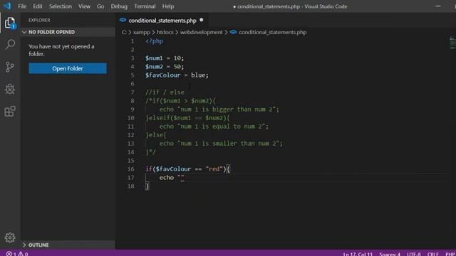Click the errors count icon in status bar
The width and height of the screenshot is (456, 256).
coord(9,254)
